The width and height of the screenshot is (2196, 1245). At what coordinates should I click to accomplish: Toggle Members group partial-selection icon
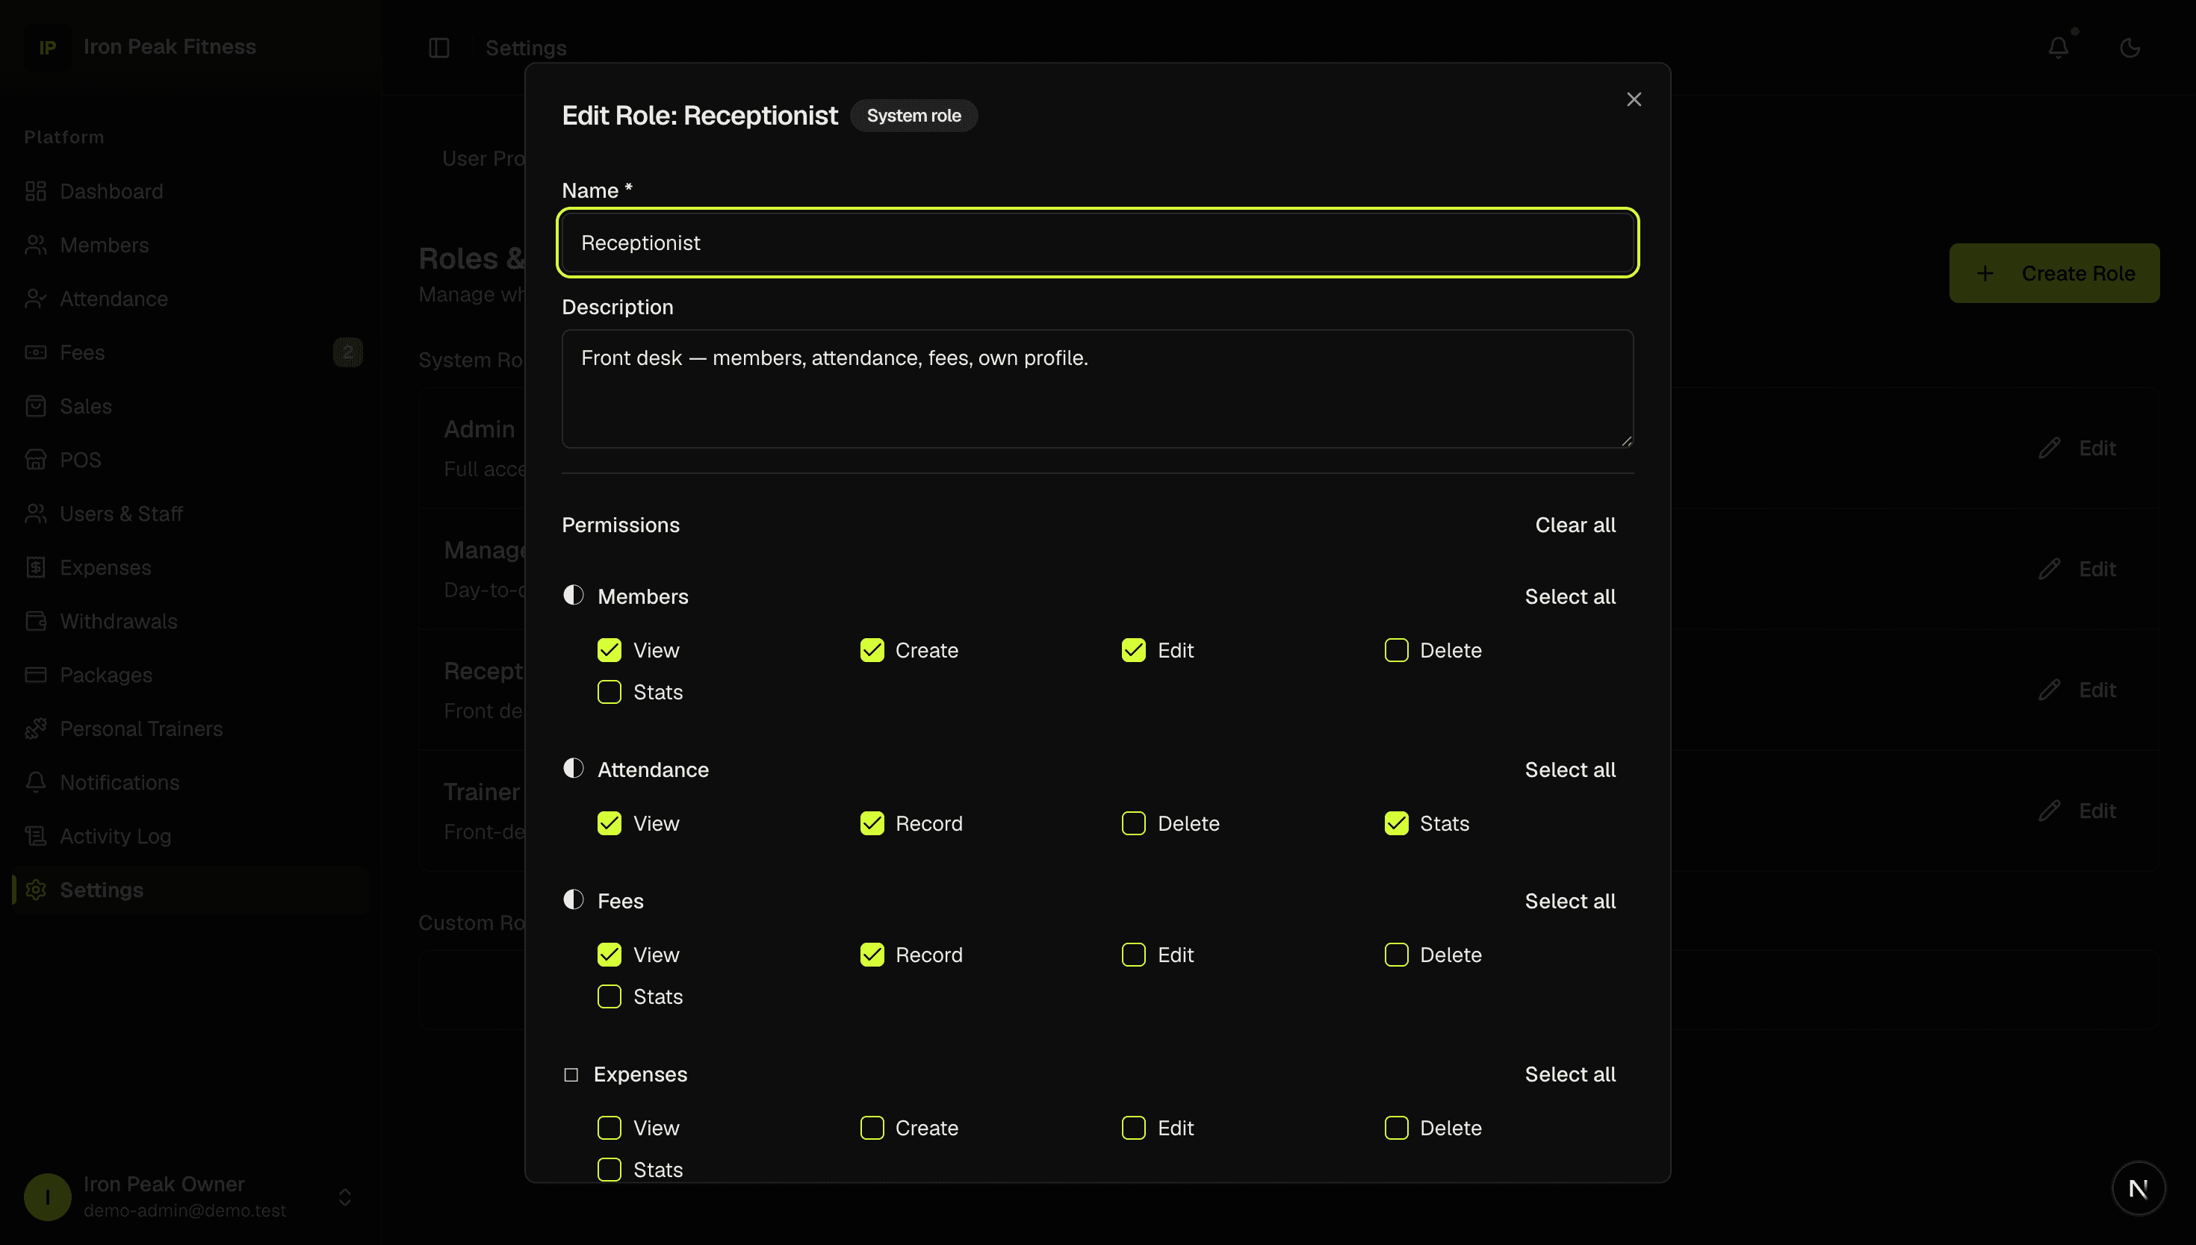(x=573, y=596)
